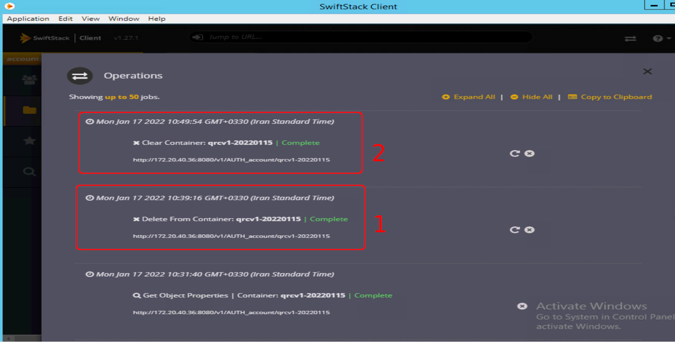Click Hide All jobs
Screen dimensions: 675x342
pyautogui.click(x=532, y=97)
